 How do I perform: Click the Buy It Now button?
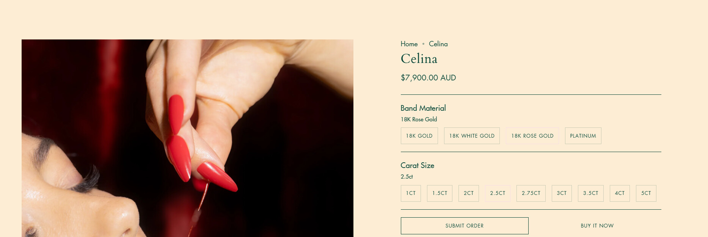(x=597, y=226)
